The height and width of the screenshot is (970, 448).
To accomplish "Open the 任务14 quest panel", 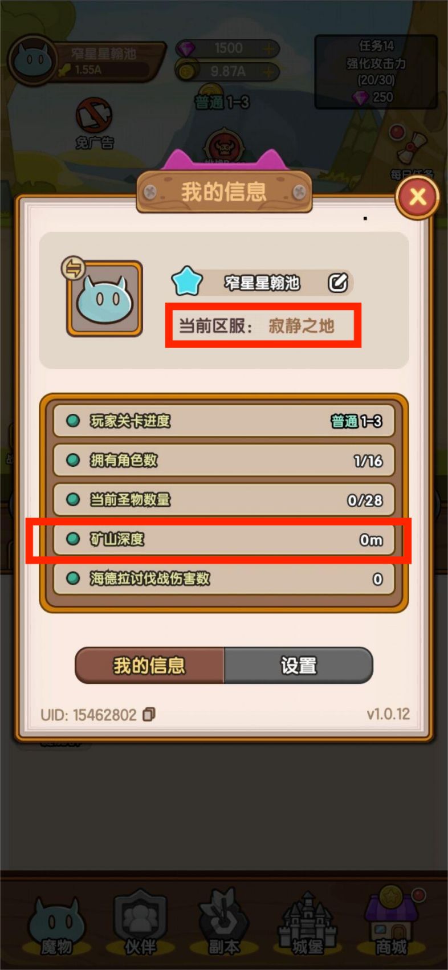I will click(x=376, y=72).
